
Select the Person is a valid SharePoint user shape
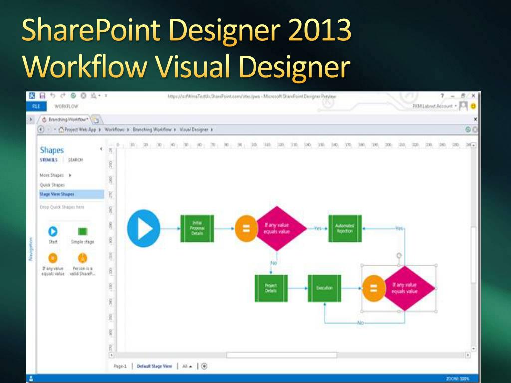click(x=83, y=264)
